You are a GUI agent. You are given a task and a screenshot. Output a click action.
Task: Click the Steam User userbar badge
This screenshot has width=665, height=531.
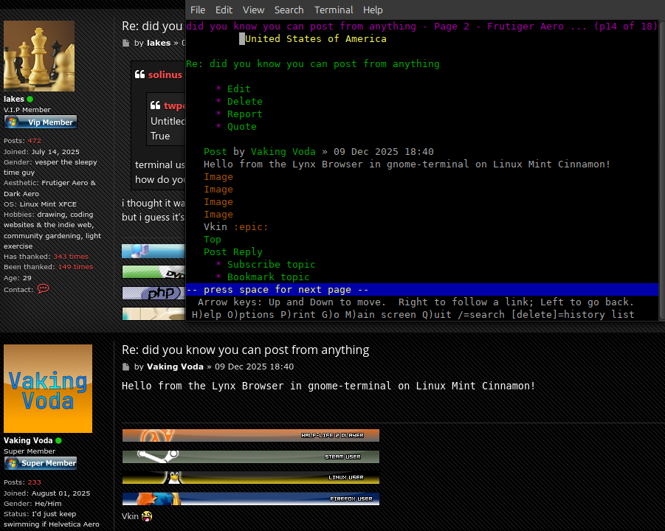250,457
